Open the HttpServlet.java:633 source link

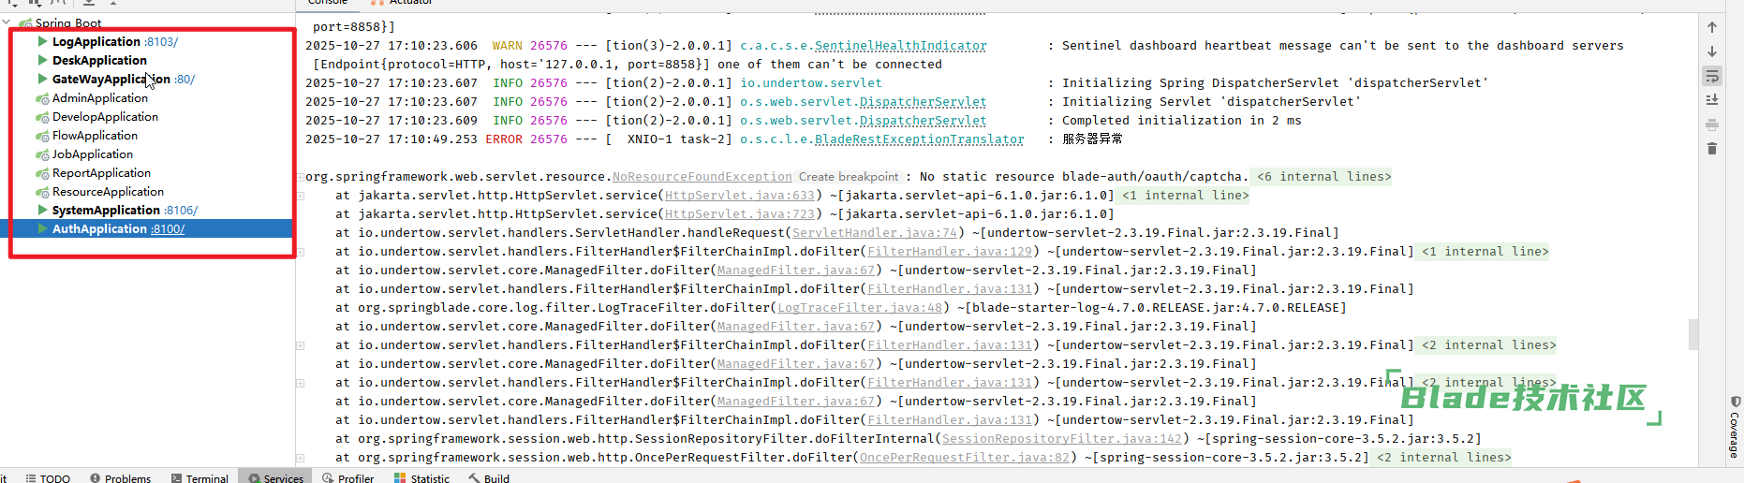point(739,196)
